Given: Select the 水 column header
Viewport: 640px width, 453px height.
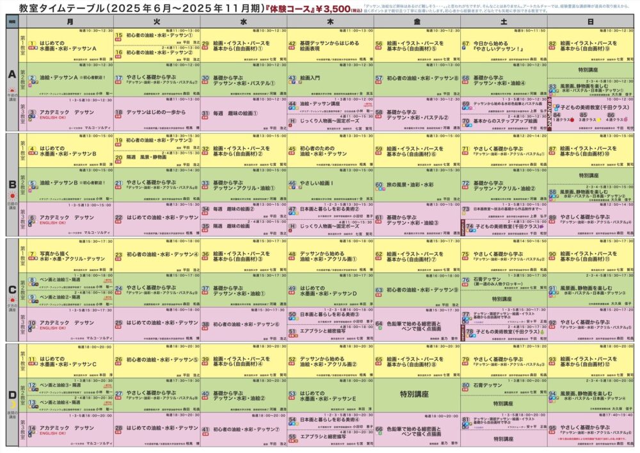Looking at the screenshot, I should (243, 21).
